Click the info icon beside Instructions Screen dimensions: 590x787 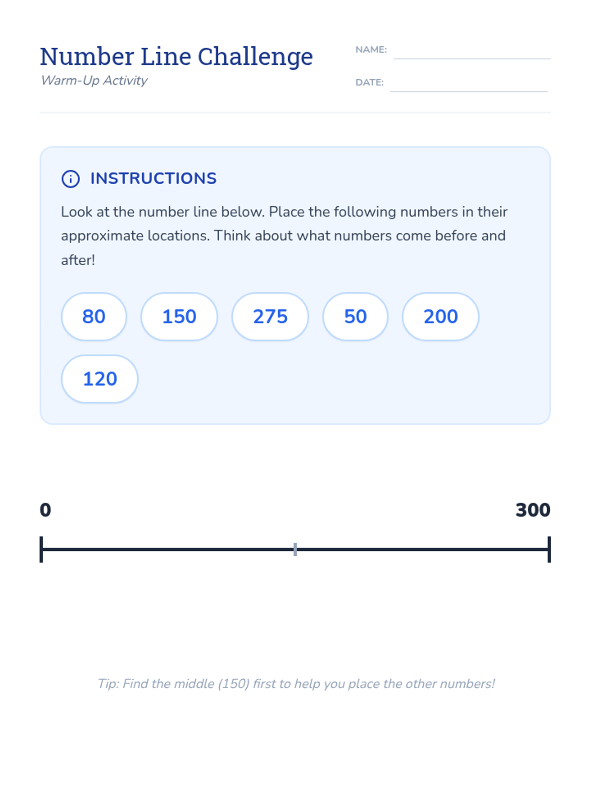click(x=70, y=179)
